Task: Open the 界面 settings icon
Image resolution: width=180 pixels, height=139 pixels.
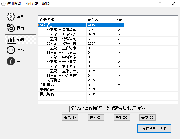Action: [x=11, y=28]
